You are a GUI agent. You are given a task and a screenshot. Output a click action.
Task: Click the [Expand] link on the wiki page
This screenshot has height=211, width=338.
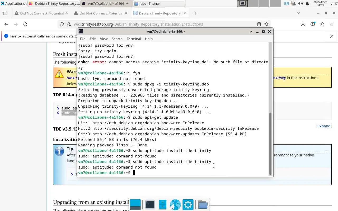pyautogui.click(x=324, y=126)
